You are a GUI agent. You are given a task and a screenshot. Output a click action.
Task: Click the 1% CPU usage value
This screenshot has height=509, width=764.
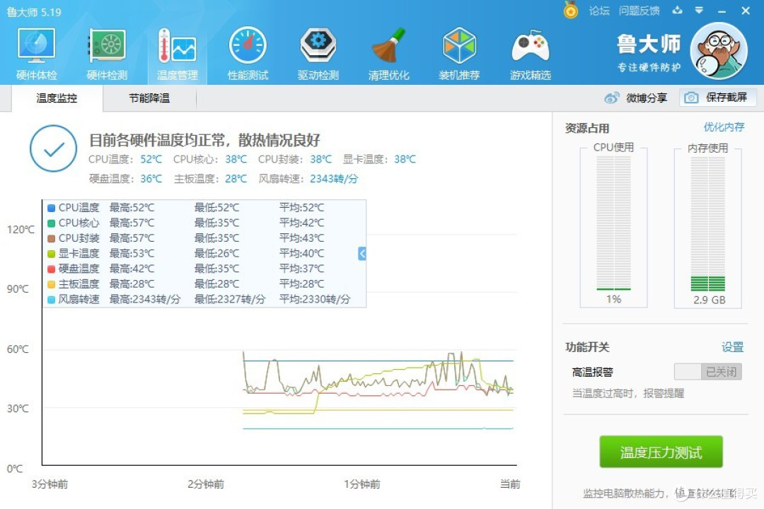tap(613, 299)
